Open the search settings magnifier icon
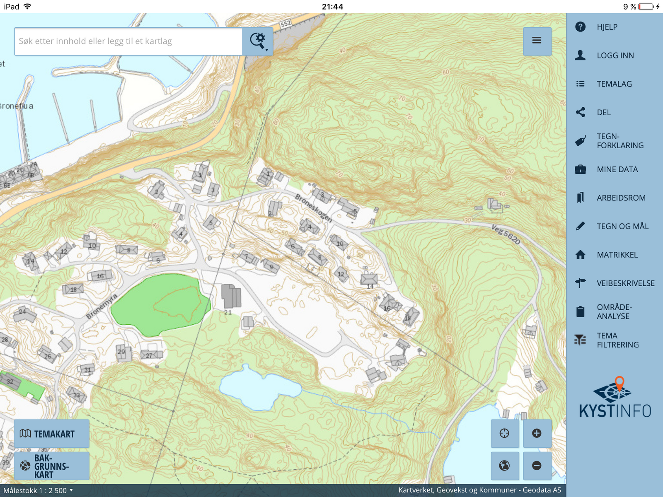663x497 pixels. coord(258,41)
